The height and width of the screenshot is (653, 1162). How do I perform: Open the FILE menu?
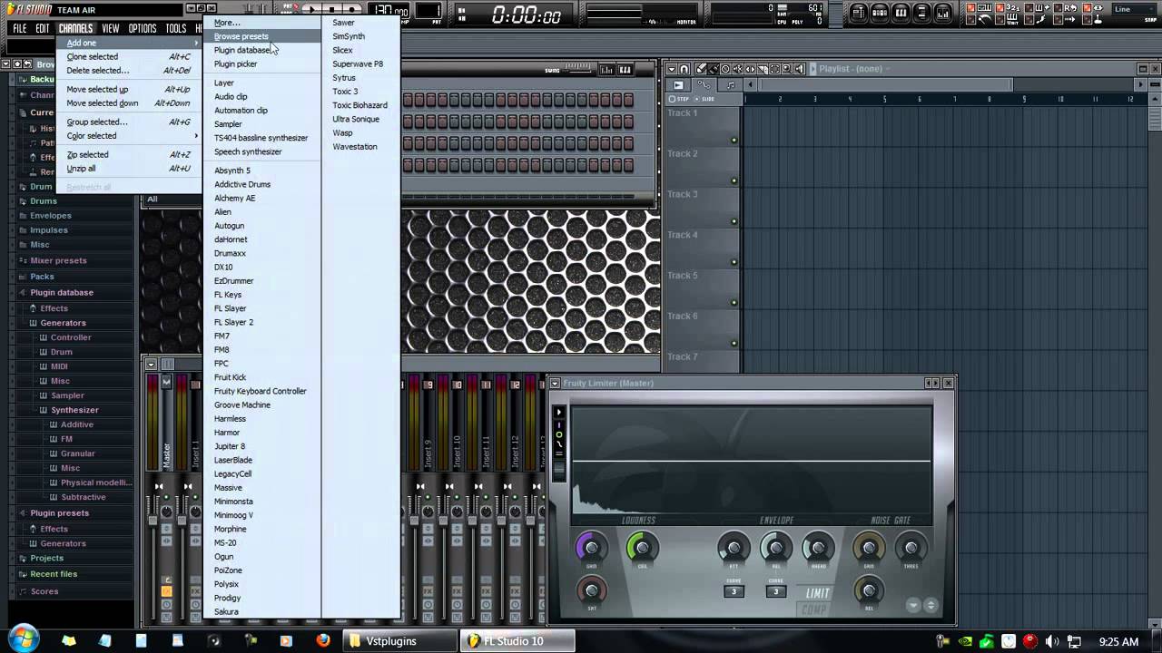tap(19, 28)
